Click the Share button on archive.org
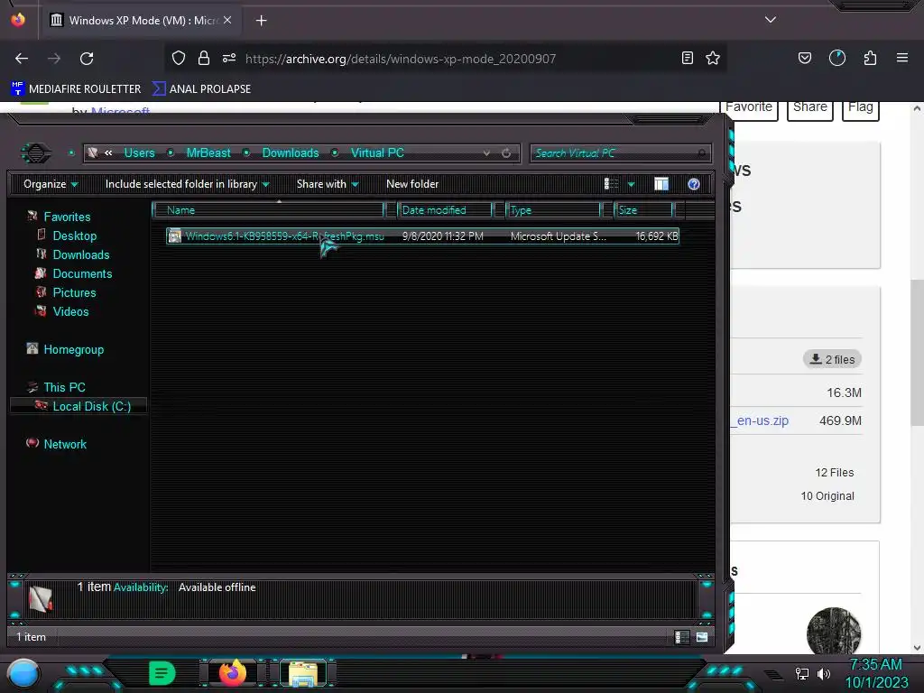924x693 pixels. click(810, 108)
